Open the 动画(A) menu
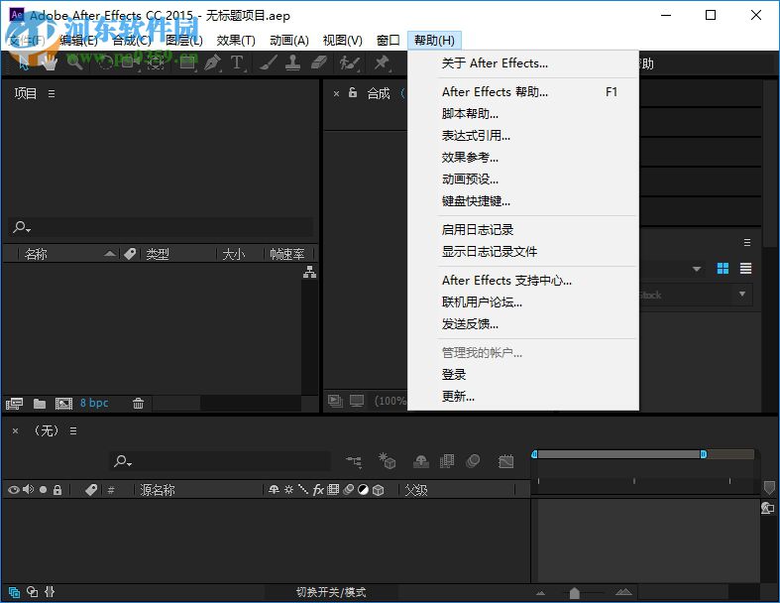The width and height of the screenshot is (780, 603). click(289, 41)
